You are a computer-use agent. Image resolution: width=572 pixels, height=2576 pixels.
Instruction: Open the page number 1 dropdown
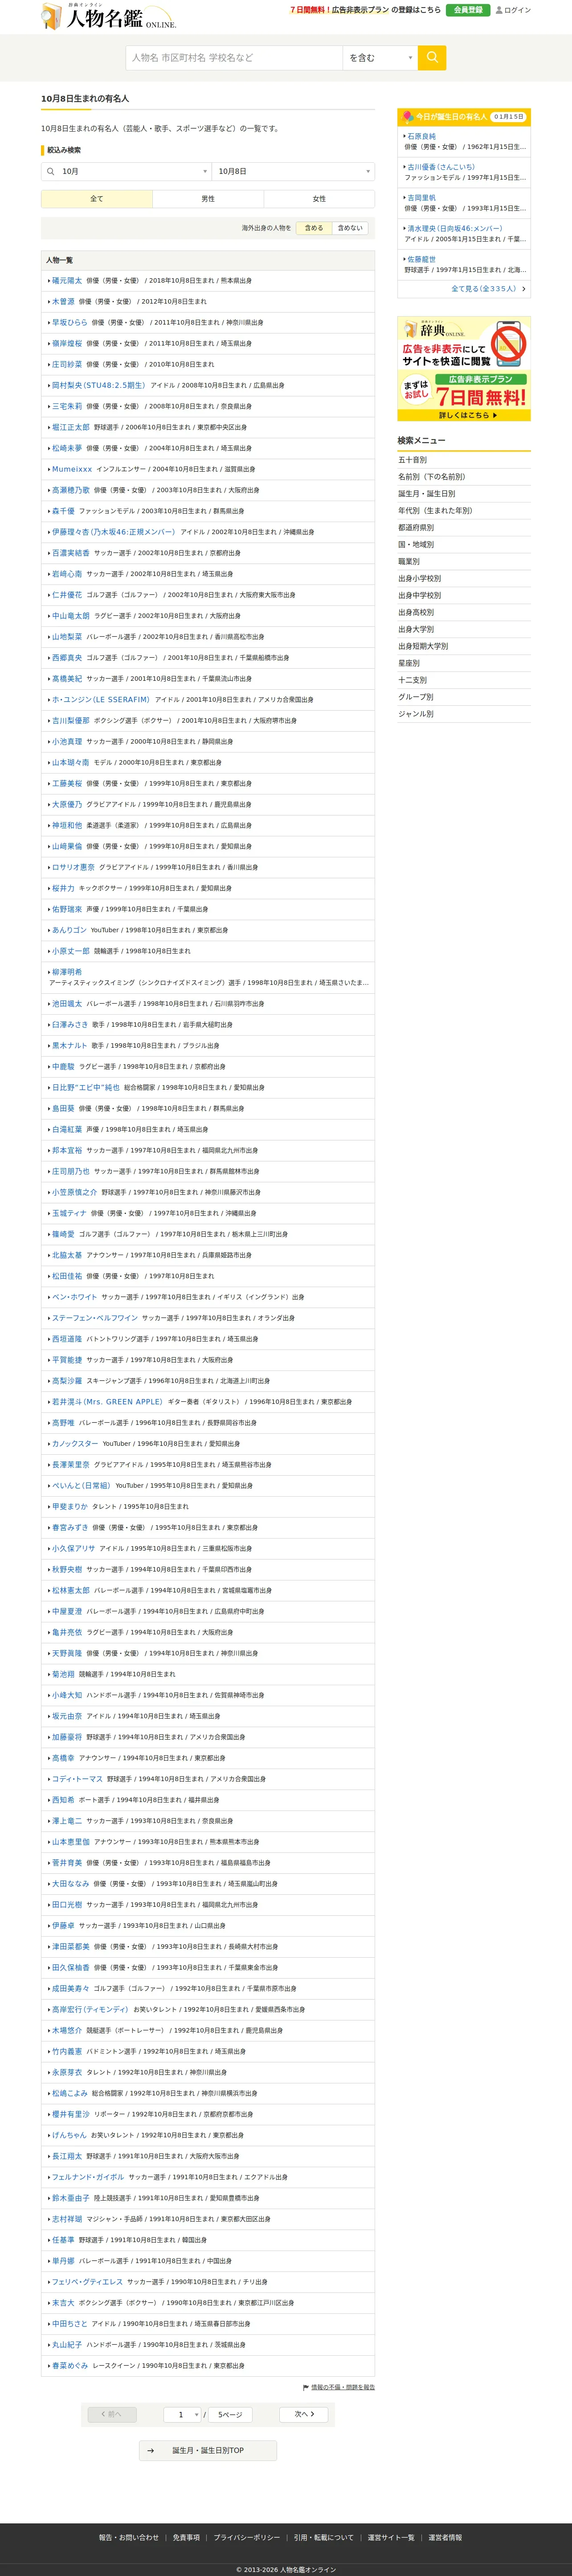tap(182, 2414)
